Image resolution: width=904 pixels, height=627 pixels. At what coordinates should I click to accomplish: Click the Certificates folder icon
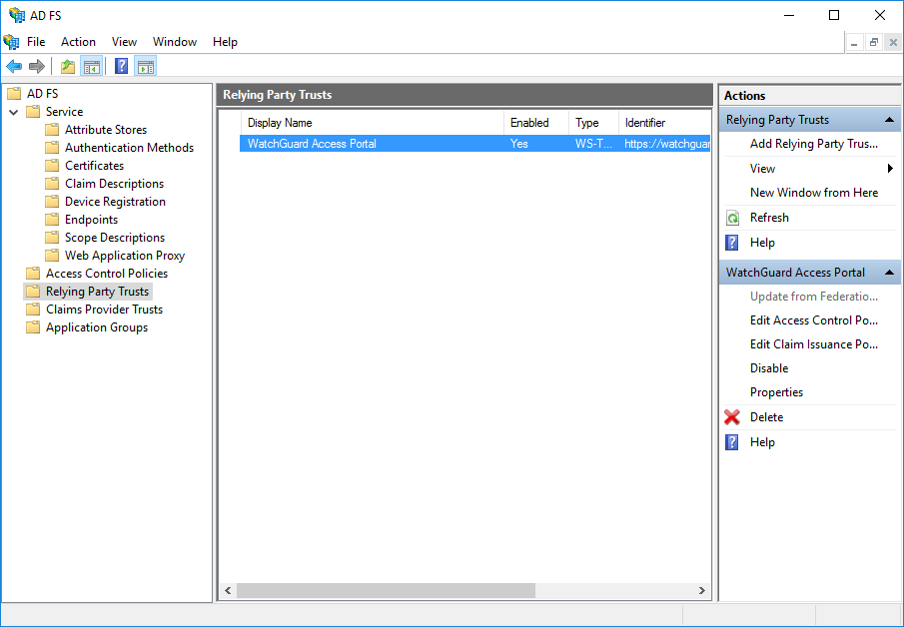pyautogui.click(x=52, y=166)
